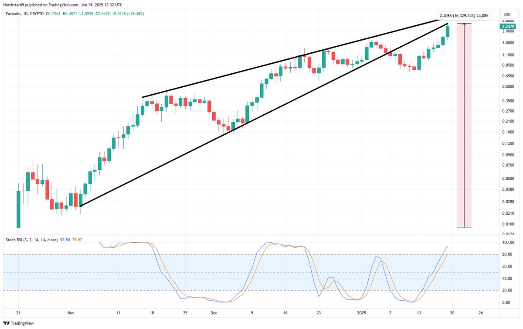Click the 26 label on the date axis
The image size is (523, 329).
(481, 313)
